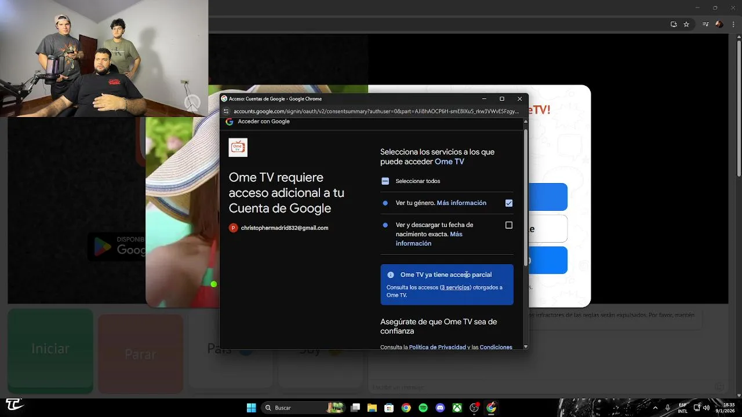
Task: Open Task View from taskbar
Action: (355, 408)
